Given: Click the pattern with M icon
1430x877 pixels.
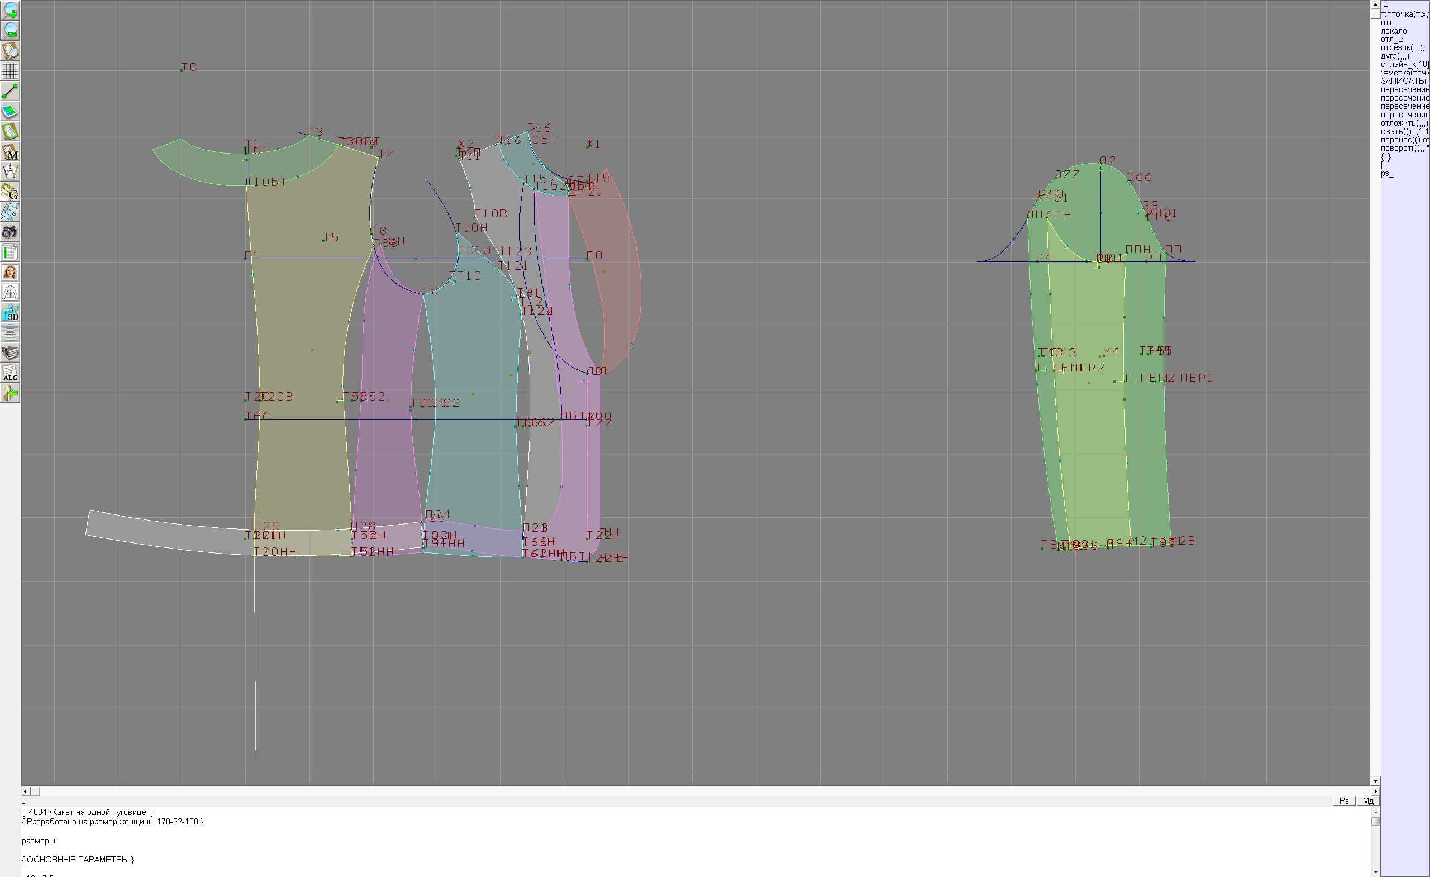Looking at the screenshot, I should [x=10, y=151].
